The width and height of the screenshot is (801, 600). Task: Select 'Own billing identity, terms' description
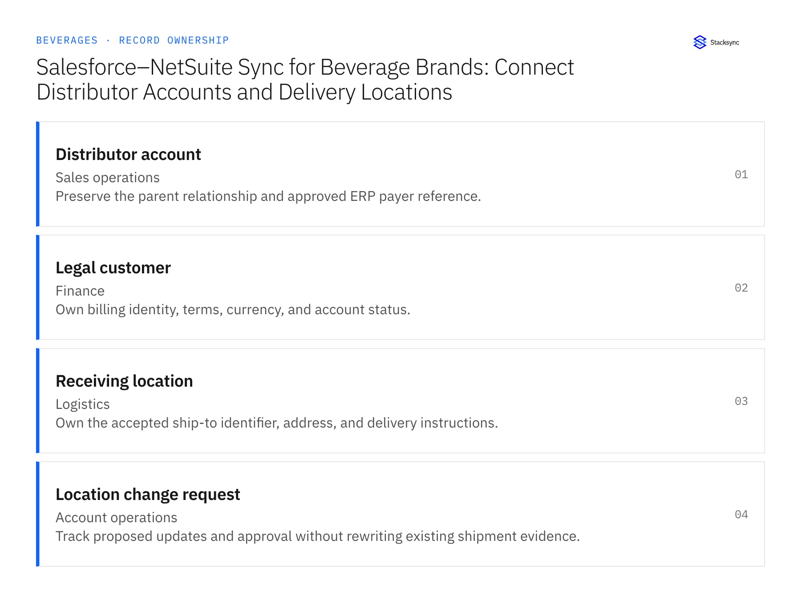[233, 310]
